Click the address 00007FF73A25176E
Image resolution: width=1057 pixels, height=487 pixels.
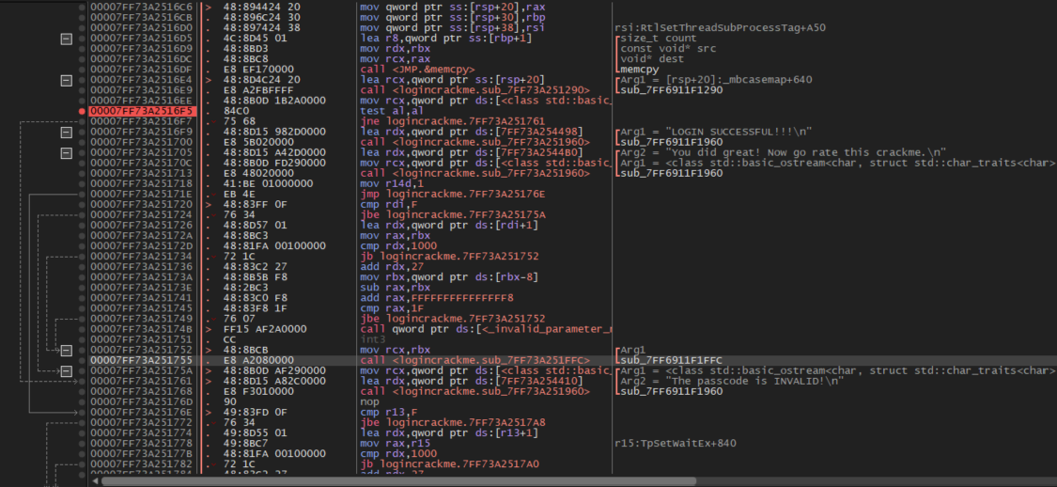pos(142,413)
